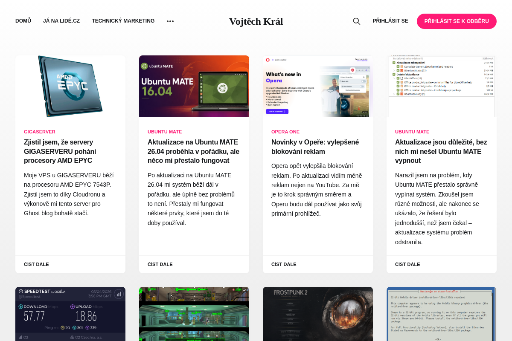The image size is (512, 341).
Task: Click the excerpt text Po aktualizaci na Ubuntu MATE
Action: (191, 199)
